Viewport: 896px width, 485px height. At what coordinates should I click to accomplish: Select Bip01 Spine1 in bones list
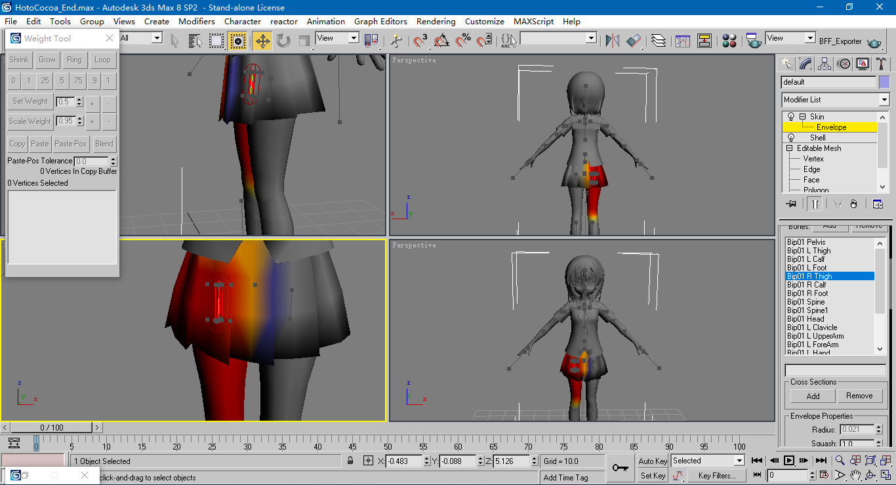coord(807,310)
